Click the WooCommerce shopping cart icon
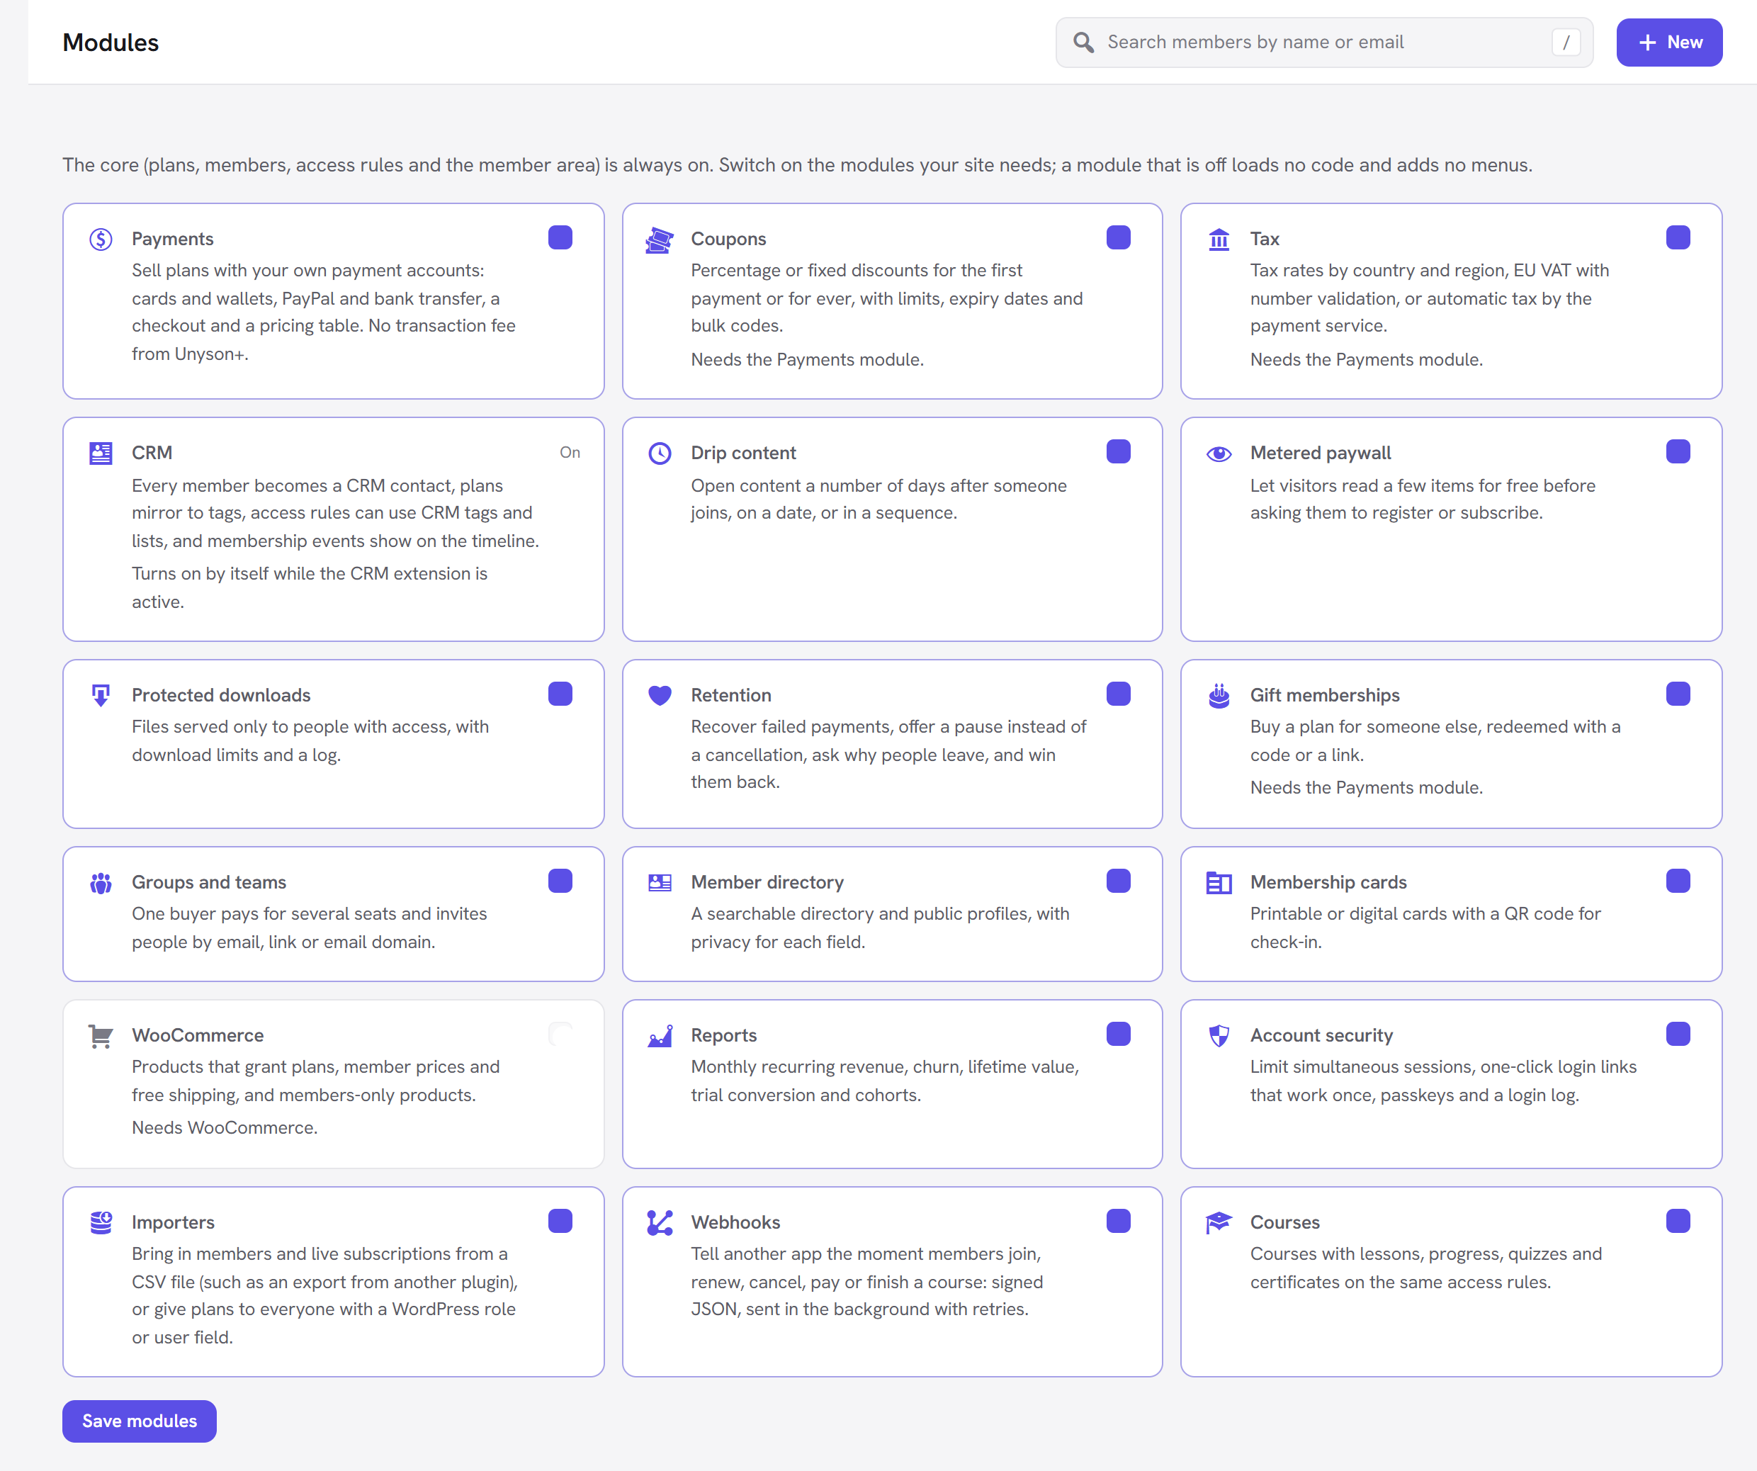Screen dimensions: 1757x1471 click(x=101, y=1036)
